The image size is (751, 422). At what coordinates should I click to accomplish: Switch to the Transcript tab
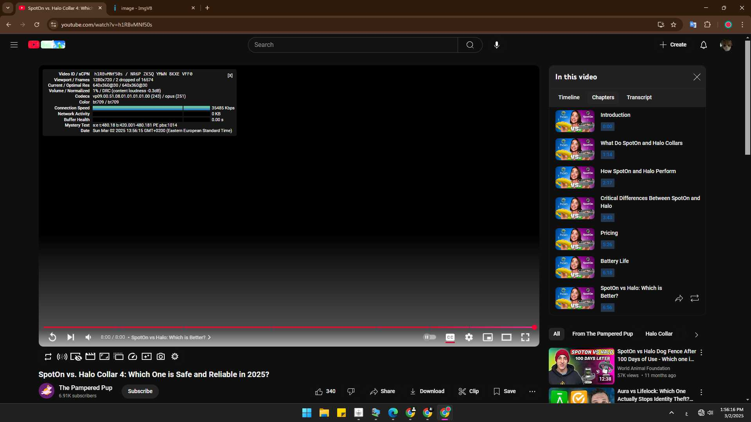(639, 97)
